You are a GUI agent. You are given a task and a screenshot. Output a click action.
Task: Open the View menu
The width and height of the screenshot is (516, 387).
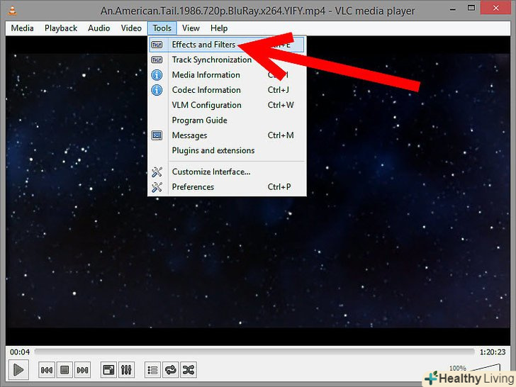[x=191, y=28]
